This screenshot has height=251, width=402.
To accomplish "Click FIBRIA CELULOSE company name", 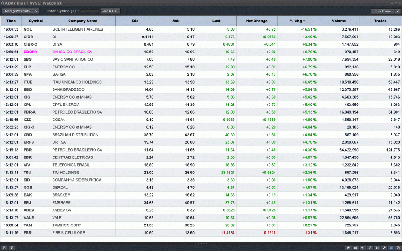I will [69, 233].
